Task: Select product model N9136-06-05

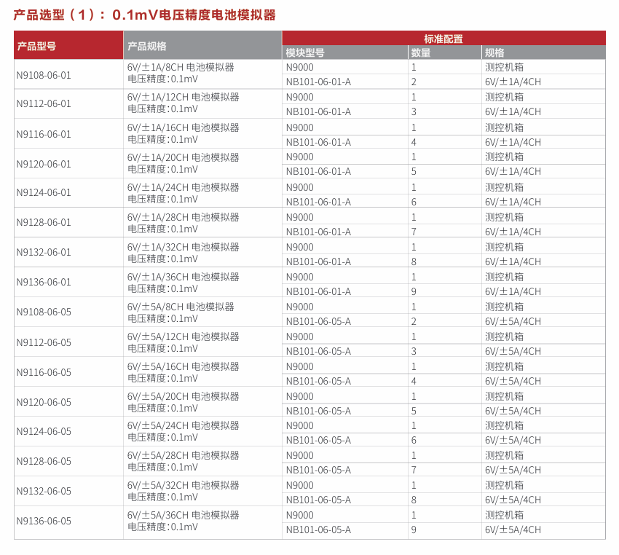Action: 44,521
